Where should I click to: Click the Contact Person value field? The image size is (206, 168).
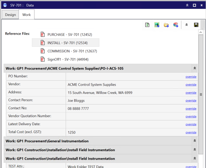(124, 101)
